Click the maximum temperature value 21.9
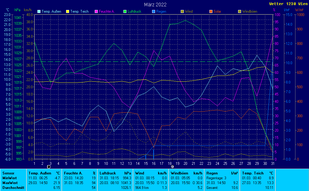309x191 pixels. click(57, 183)
